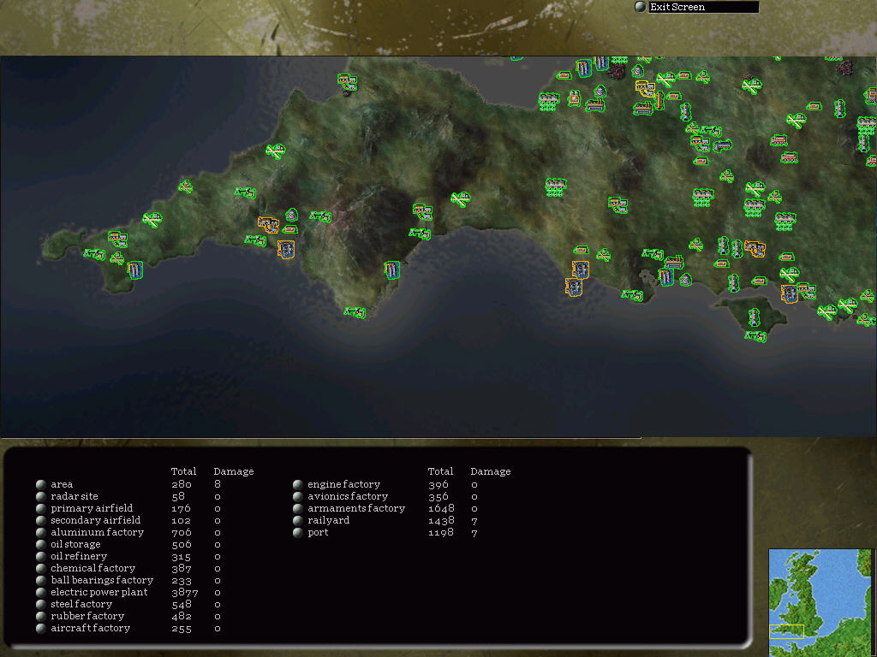Toggle the chemical factory filter ball
The image size is (877, 657).
tap(41, 568)
